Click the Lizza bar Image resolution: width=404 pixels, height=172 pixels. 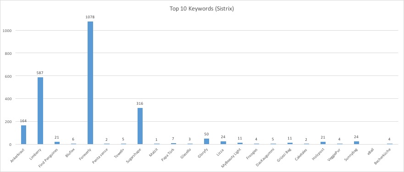223,143
